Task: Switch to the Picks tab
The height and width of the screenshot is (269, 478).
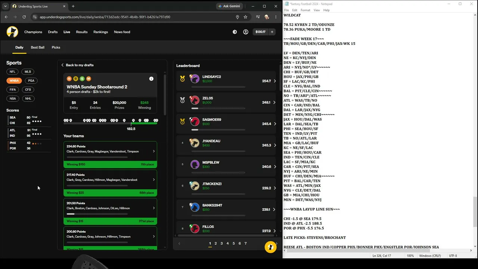Action: (x=56, y=47)
